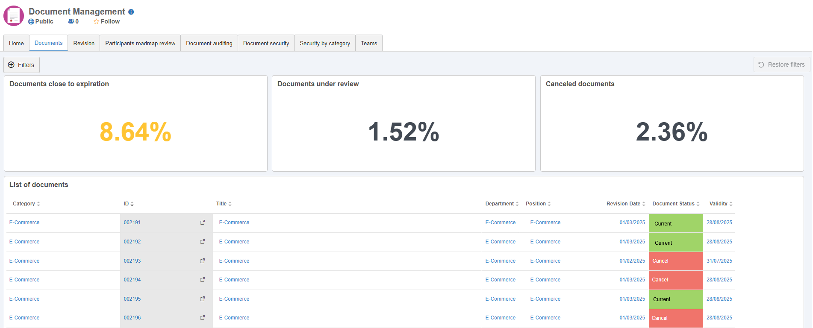This screenshot has width=813, height=328.
Task: Open Participants roadmap review tab
Action: (140, 43)
